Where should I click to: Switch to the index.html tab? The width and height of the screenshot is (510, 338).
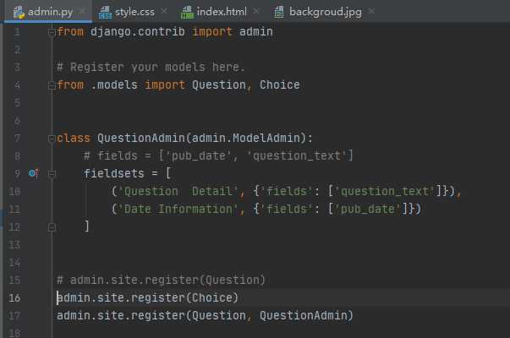(221, 12)
